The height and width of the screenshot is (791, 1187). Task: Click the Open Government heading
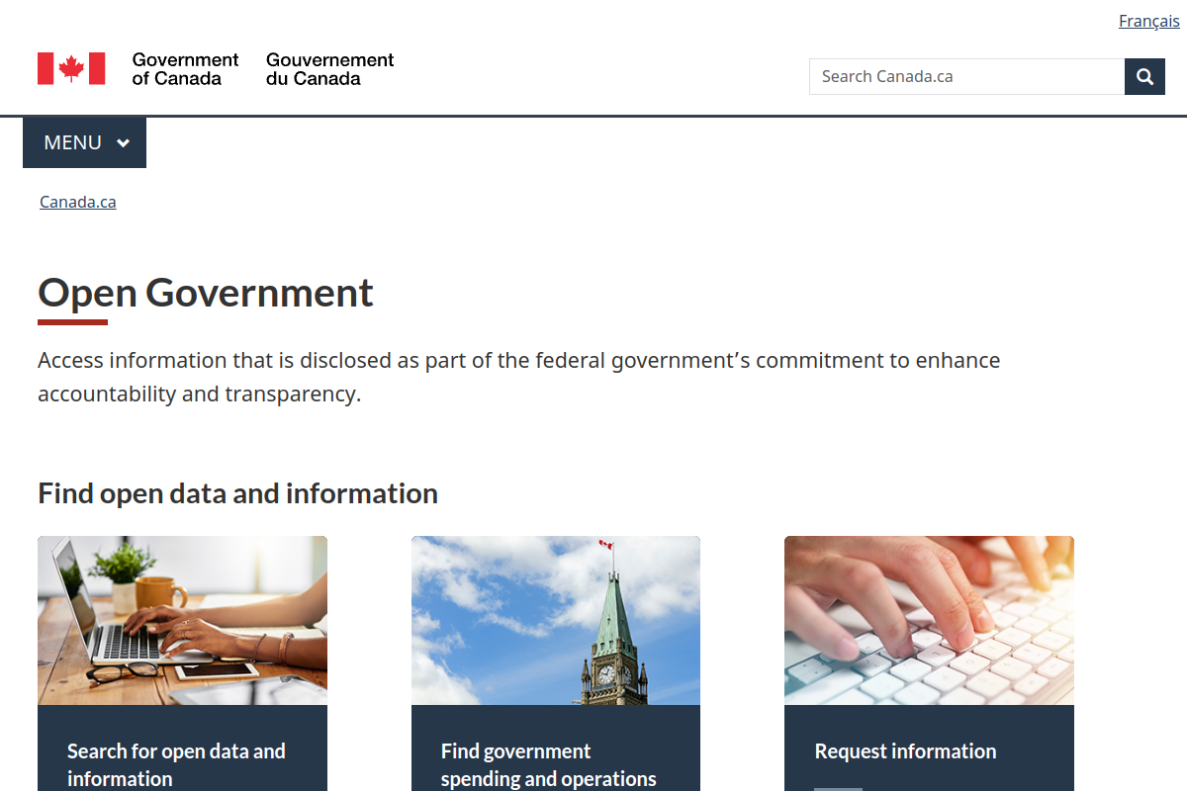pyautogui.click(x=206, y=293)
